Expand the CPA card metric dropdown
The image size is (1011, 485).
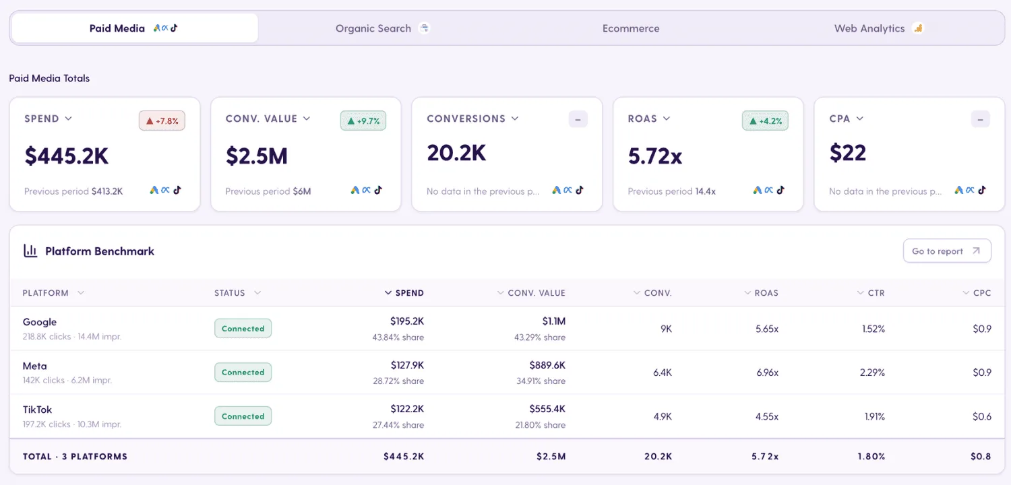pos(859,119)
